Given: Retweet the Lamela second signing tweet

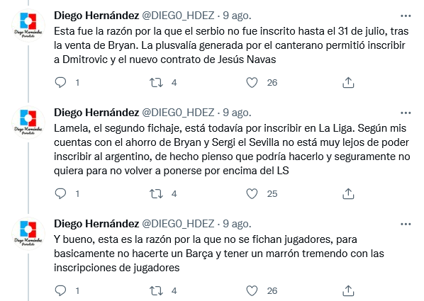Looking at the screenshot, I should (157, 194).
